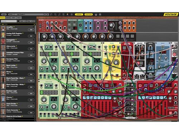Click the favorite star on Amplifier module
This screenshot has height=134, width=179.
pos(34,27)
